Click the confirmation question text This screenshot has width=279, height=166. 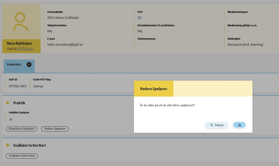pos(167,105)
